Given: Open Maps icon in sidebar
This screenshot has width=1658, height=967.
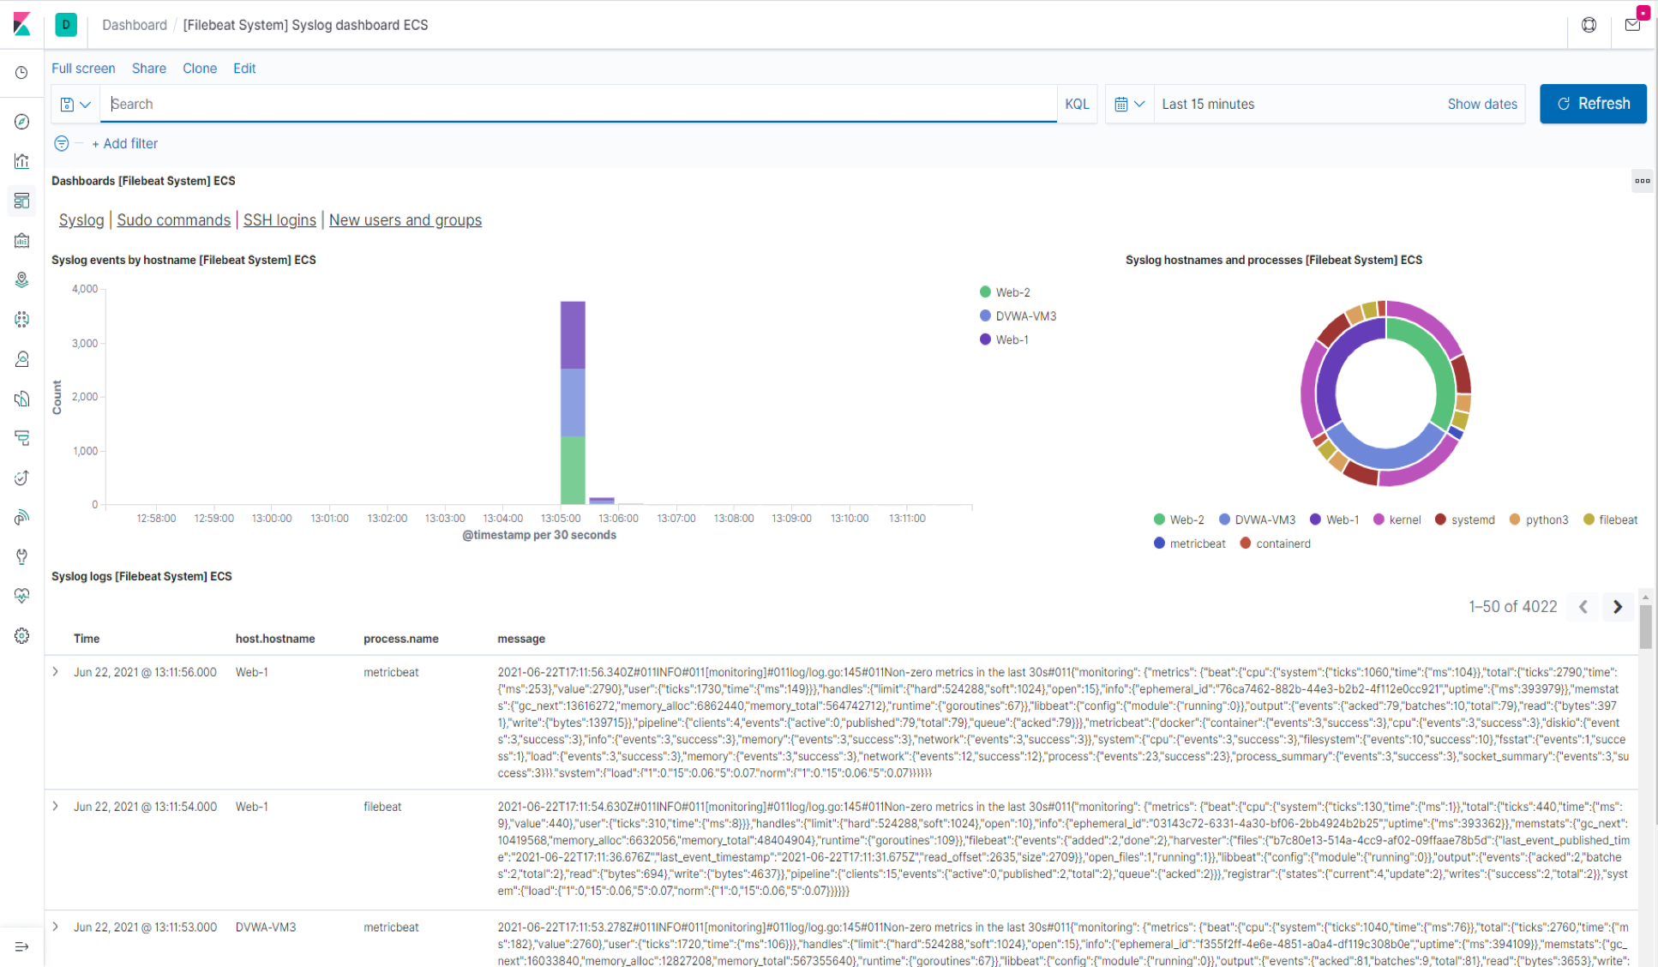Looking at the screenshot, I should click(22, 280).
